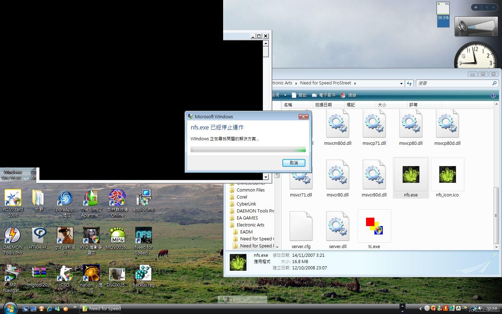This screenshot has height=314, width=502.
Task: Select the CSO desktop shortcut
Action: [x=65, y=276]
